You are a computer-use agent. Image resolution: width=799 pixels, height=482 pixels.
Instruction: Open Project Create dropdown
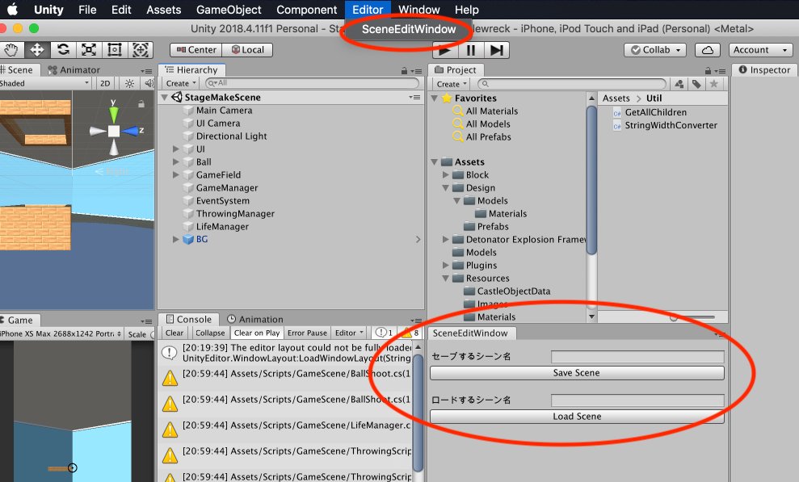click(452, 84)
